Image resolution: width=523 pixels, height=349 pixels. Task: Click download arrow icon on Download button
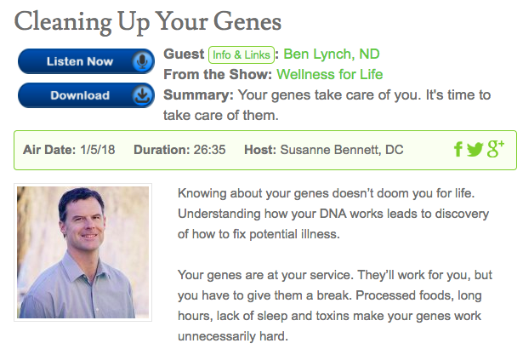click(142, 95)
